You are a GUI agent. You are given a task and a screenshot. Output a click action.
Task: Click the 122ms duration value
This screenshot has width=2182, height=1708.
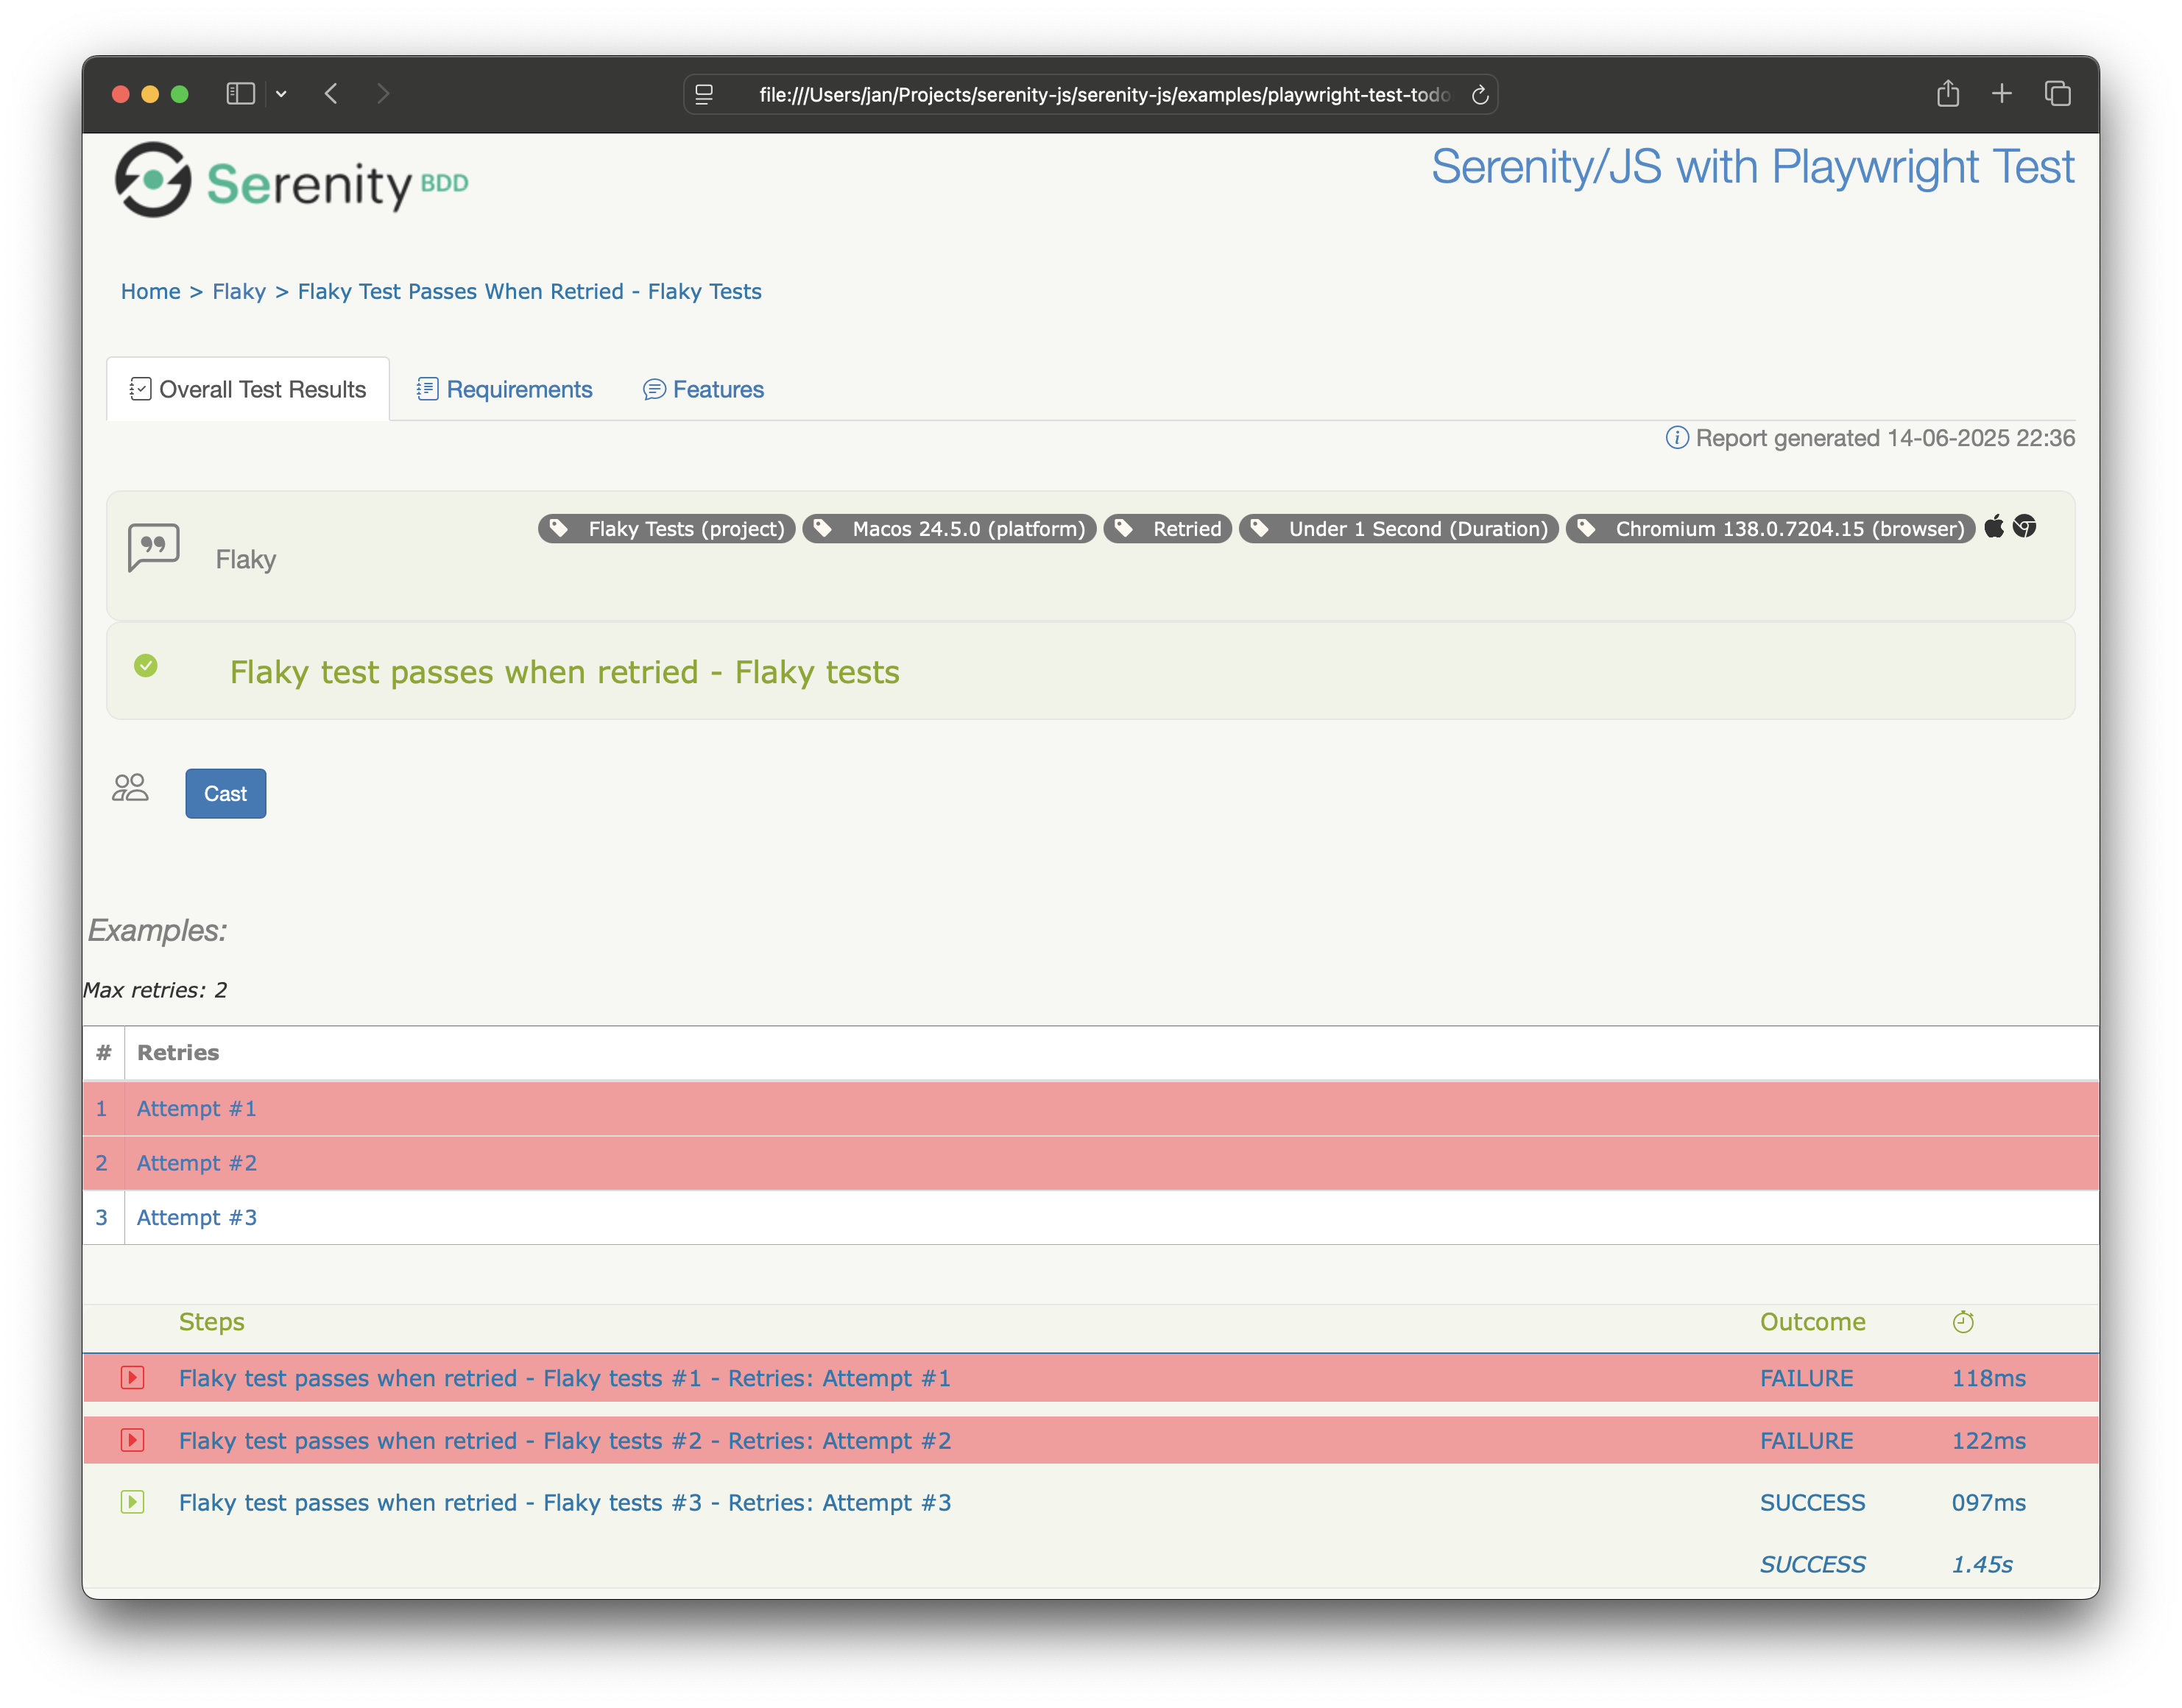(1988, 1440)
